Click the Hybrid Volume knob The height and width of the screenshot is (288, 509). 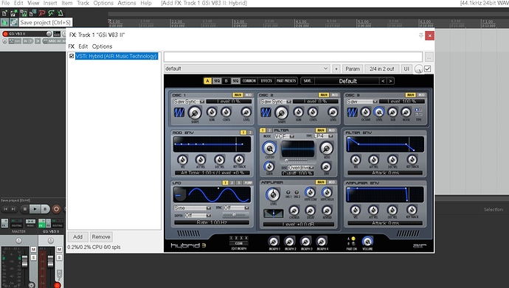point(367,242)
